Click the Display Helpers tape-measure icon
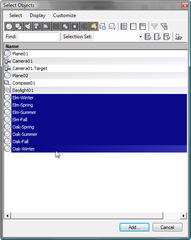 47,26
